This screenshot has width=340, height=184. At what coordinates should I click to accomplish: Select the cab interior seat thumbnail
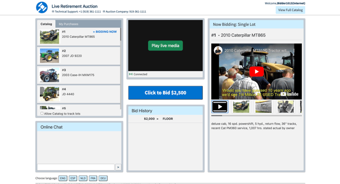point(286,107)
